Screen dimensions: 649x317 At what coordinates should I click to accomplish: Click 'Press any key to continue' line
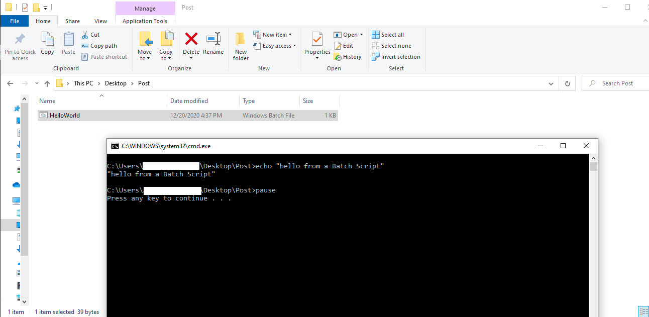coord(169,198)
